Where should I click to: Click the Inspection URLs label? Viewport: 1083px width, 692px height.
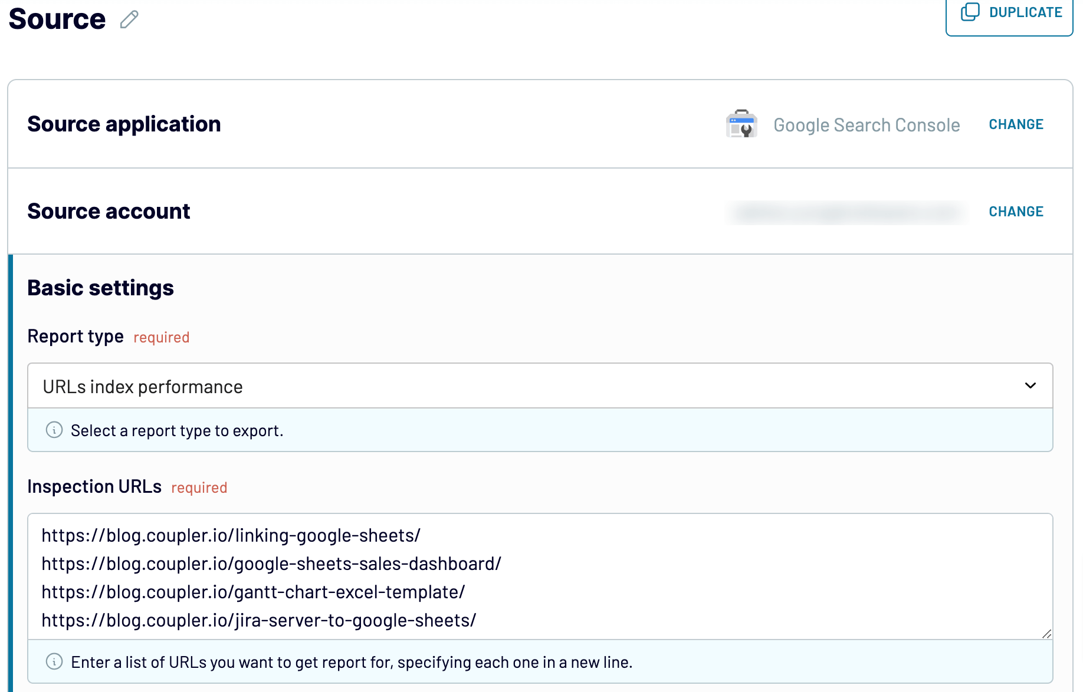(x=94, y=486)
